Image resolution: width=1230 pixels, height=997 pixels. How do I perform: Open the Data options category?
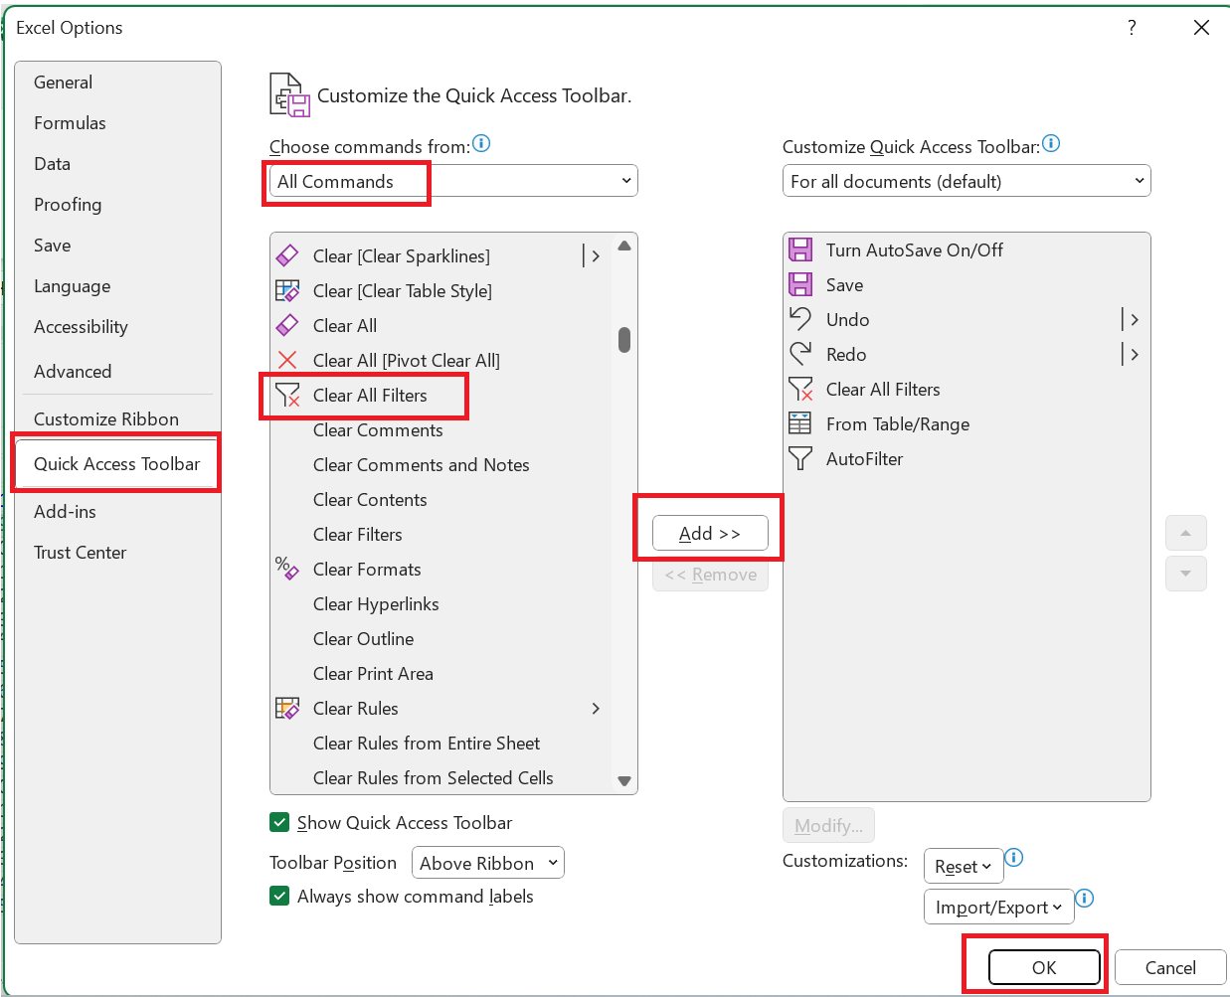coord(118,164)
